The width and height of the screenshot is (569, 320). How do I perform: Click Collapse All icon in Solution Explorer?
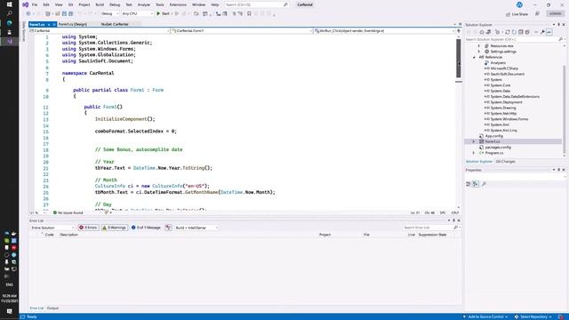point(521,32)
